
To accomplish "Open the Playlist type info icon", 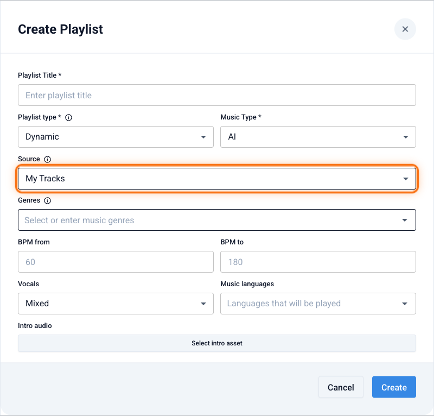I will point(68,117).
